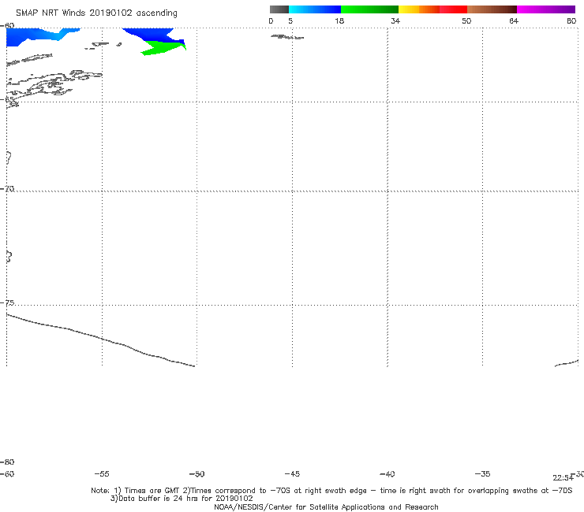Viewport: 584px width, 512px height.
Task: Click the 'NOAA/NESDIS/Center for Satellite Applications and Research' credit
Action: (326, 507)
